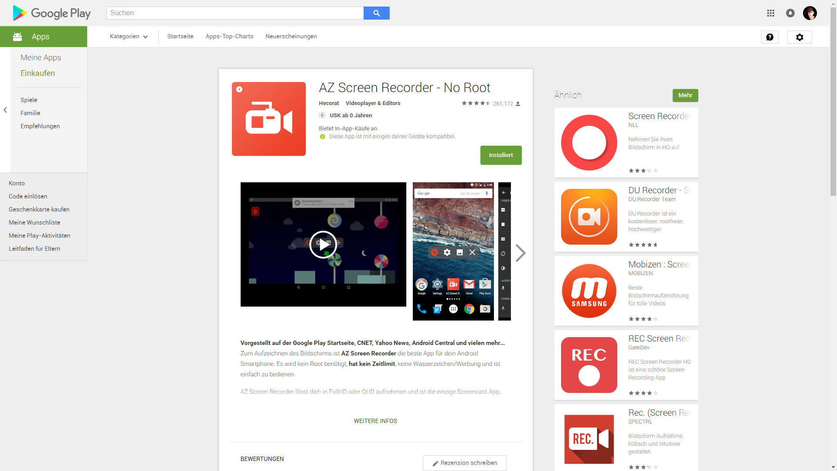Click the AZ Screen Recorder app icon
This screenshot has width=837, height=471.
(x=269, y=119)
